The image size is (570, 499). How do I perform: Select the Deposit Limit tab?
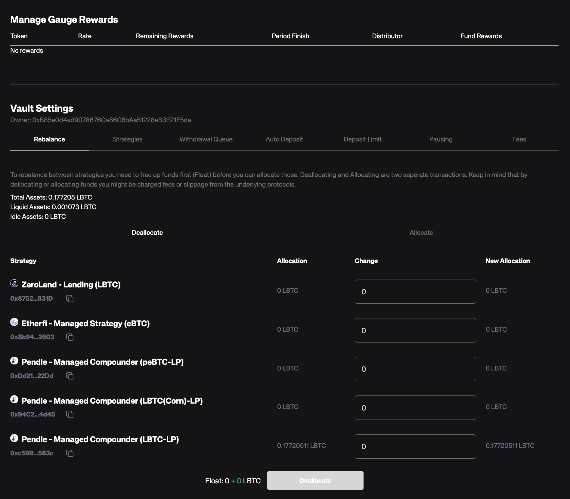point(362,139)
